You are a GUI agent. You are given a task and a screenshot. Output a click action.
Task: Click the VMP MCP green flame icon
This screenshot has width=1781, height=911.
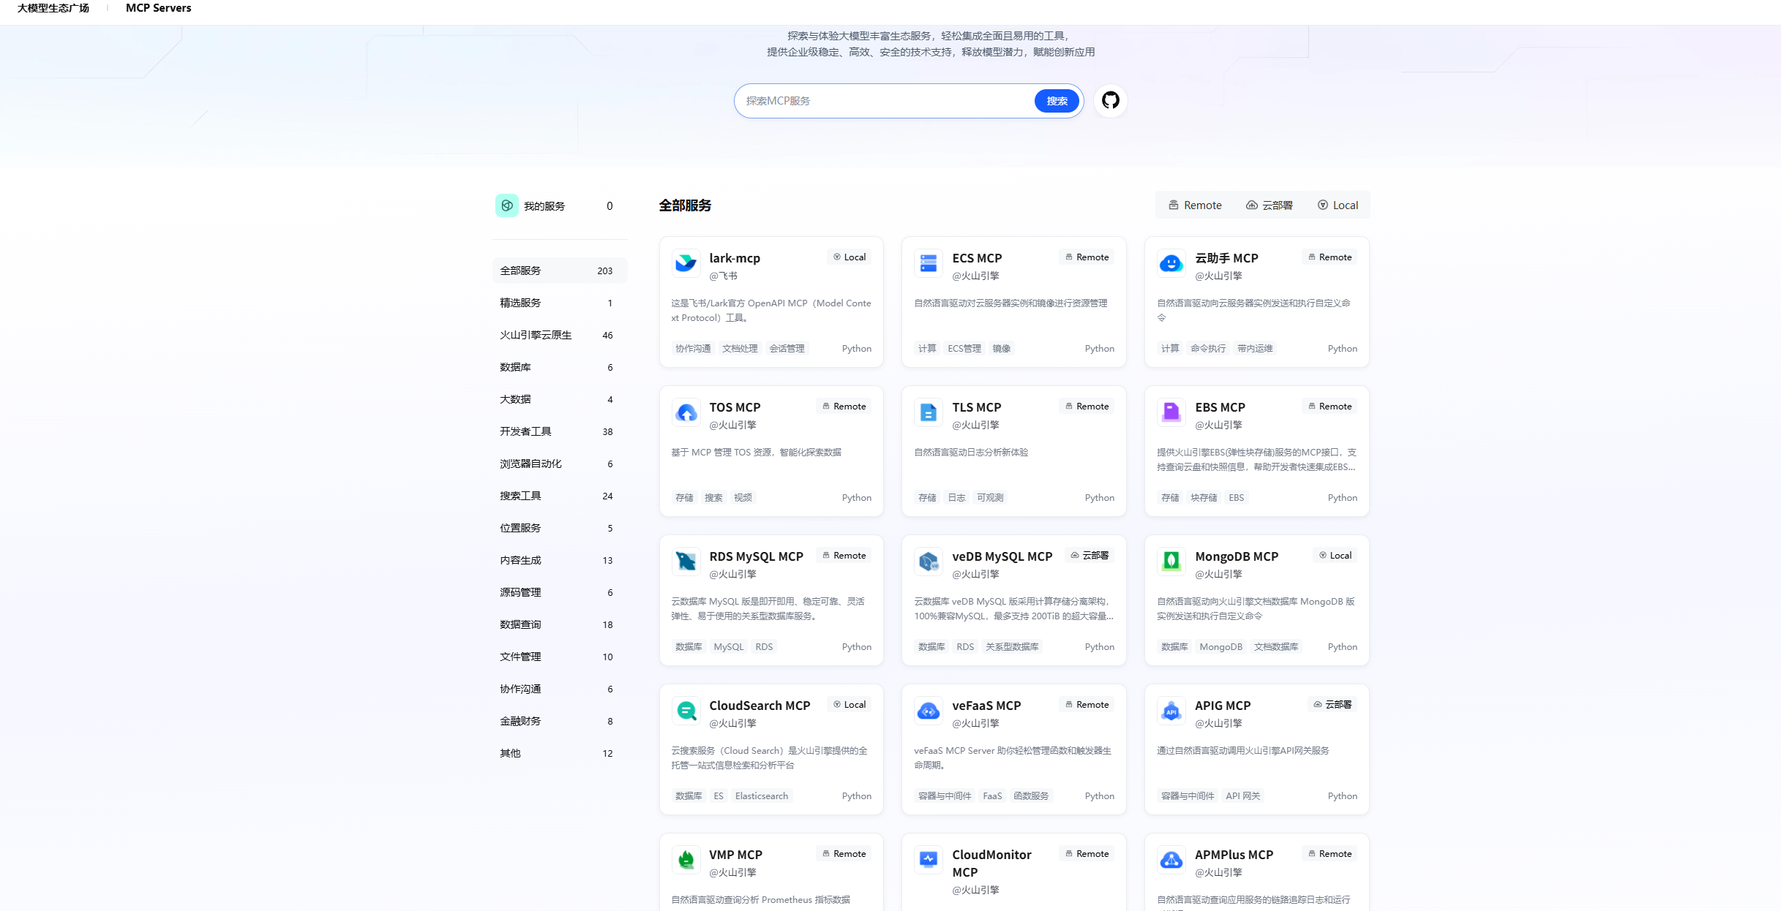pyautogui.click(x=686, y=860)
